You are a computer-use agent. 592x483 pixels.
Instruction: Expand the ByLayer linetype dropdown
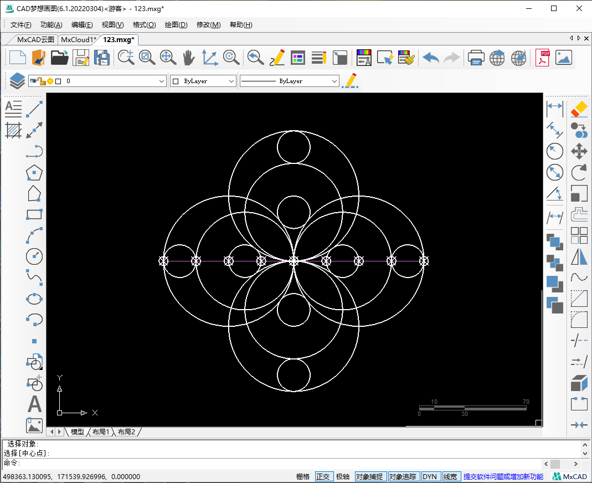coord(334,81)
